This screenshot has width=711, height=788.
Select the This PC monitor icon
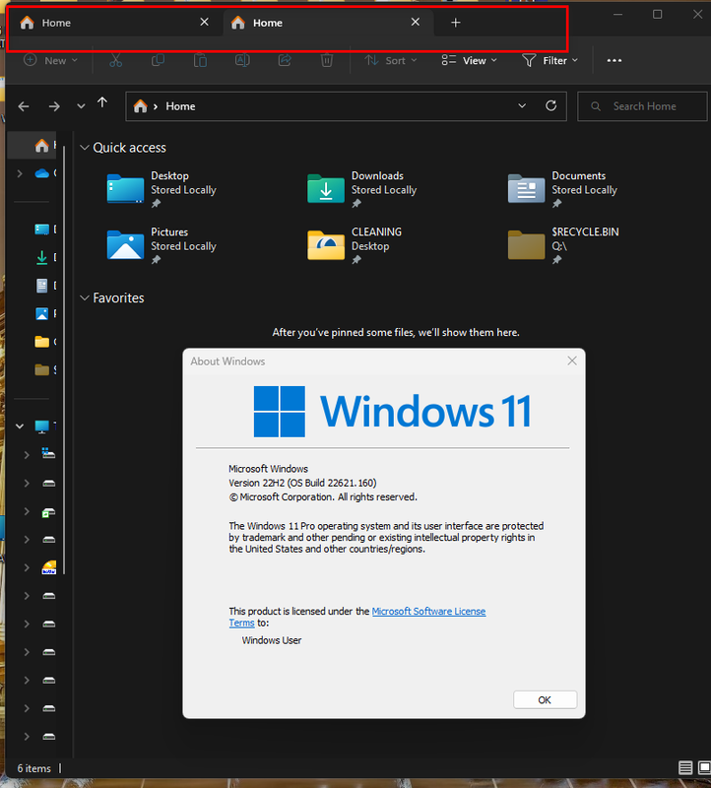pyautogui.click(x=41, y=427)
